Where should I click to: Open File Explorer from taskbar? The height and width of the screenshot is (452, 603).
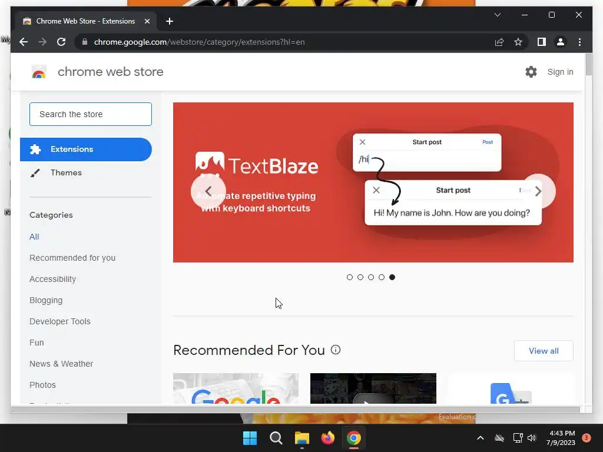click(302, 438)
